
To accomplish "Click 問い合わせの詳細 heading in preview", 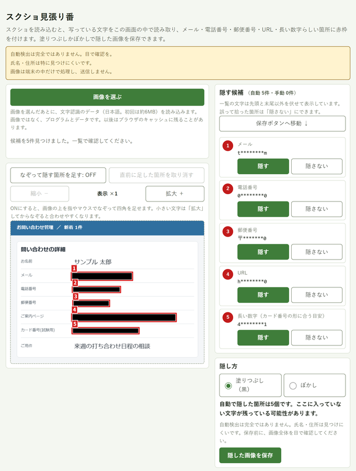I will [x=43, y=249].
